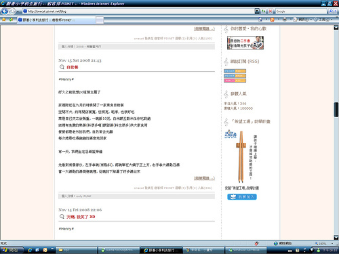Click the continue reading link under 自助餐 post

(x=204, y=178)
